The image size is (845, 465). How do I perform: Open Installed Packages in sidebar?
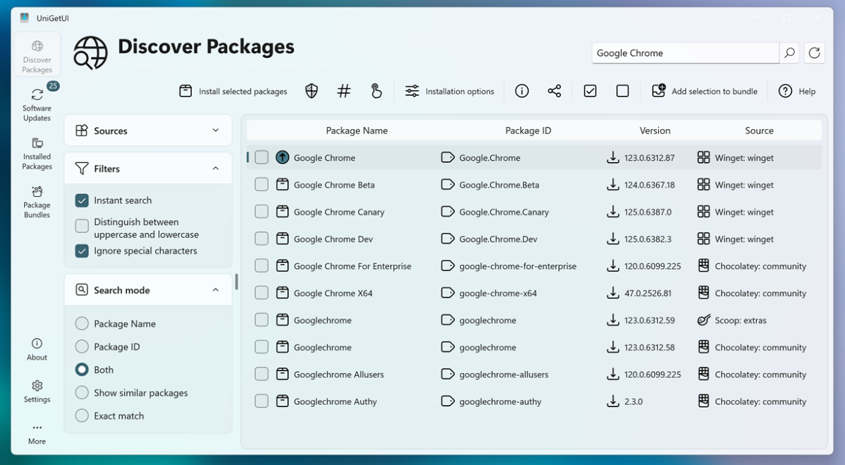[x=37, y=153]
